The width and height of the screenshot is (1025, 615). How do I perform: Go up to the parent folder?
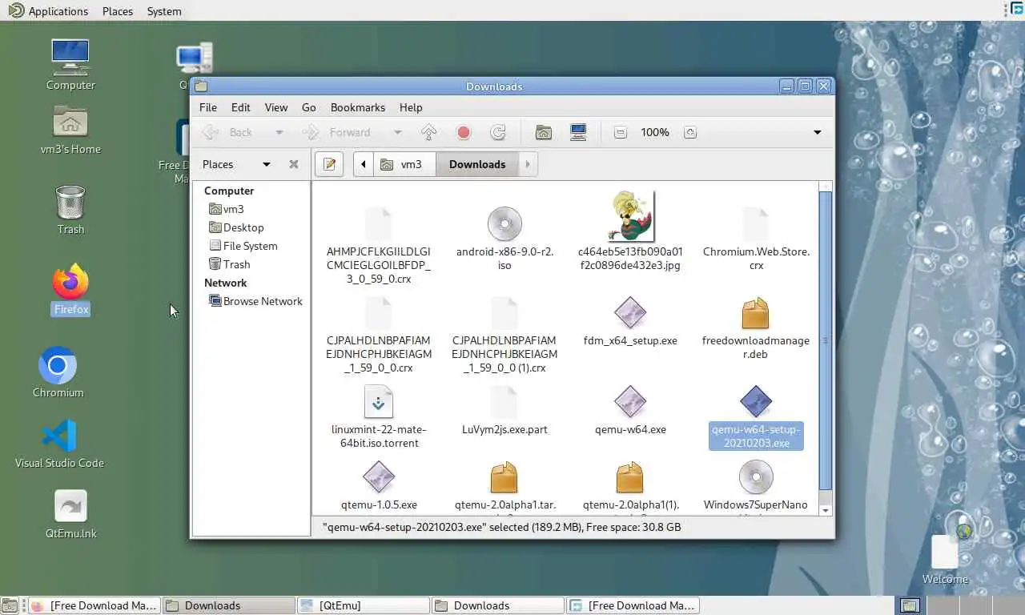[x=428, y=132]
